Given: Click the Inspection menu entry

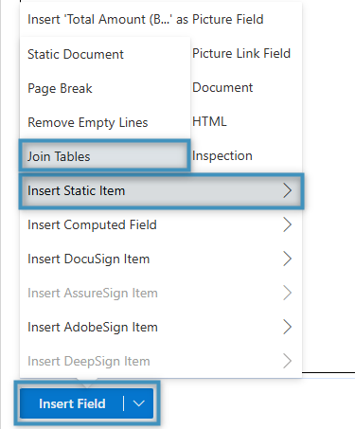Looking at the screenshot, I should pyautogui.click(x=222, y=155).
